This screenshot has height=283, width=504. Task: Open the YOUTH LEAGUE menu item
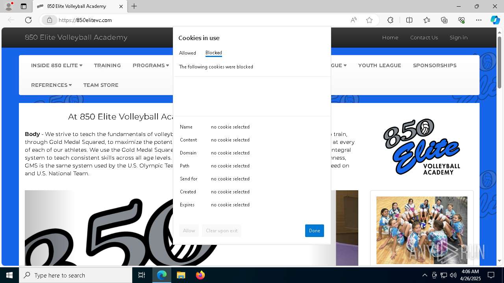[x=380, y=65]
